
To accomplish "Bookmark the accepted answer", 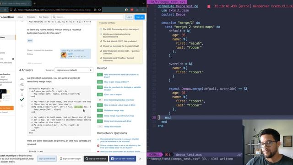I will coord(22,95).
